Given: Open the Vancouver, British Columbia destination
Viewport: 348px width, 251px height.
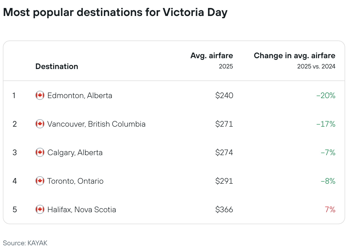Looking at the screenshot, I should [x=96, y=124].
